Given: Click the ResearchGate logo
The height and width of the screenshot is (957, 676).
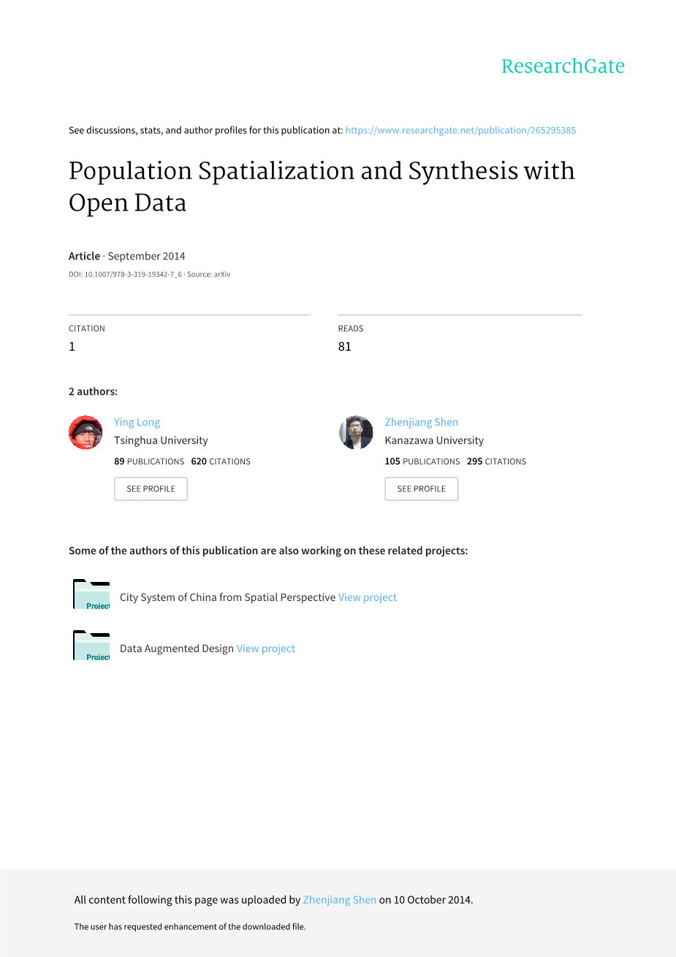Looking at the screenshot, I should click(x=563, y=67).
